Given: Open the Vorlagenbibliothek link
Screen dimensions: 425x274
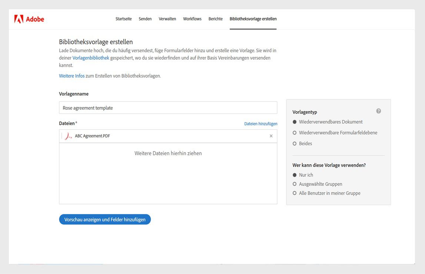Looking at the screenshot, I should [x=91, y=58].
